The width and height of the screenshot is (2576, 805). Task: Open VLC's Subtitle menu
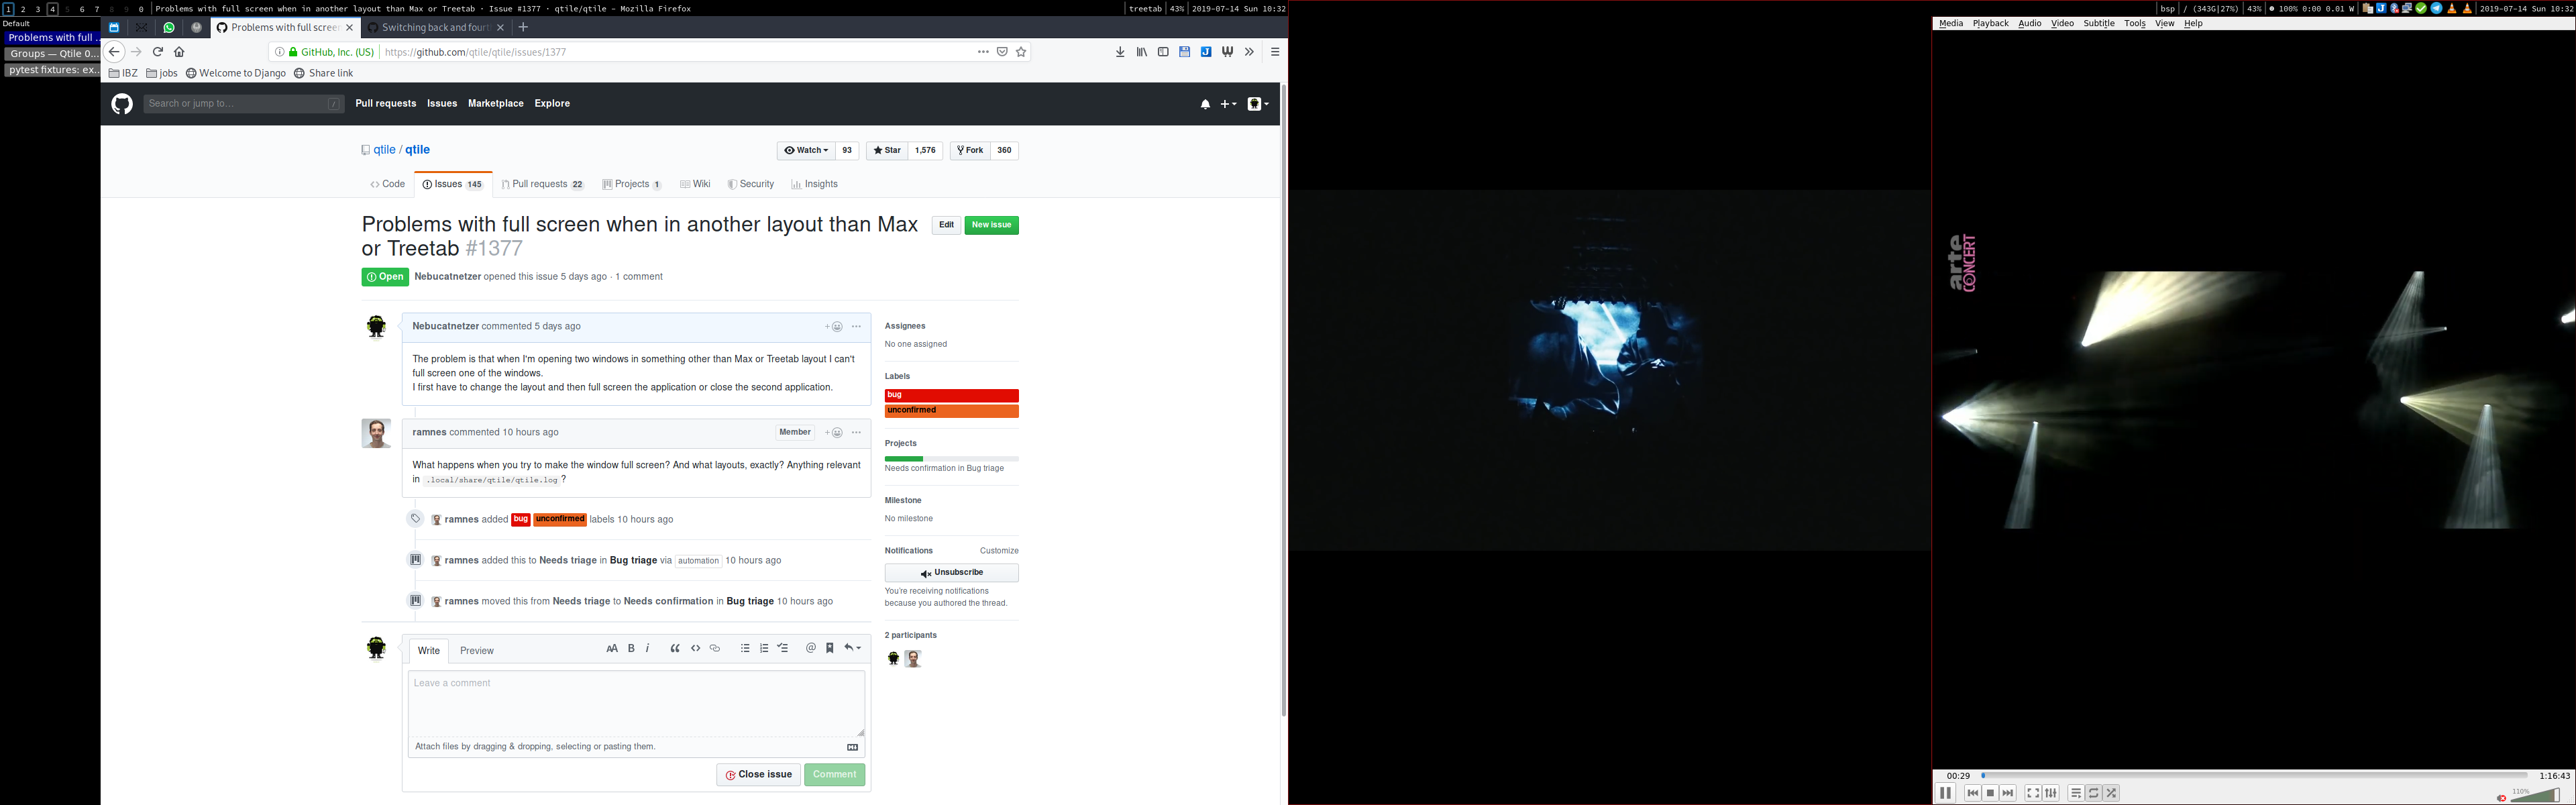(x=2098, y=23)
